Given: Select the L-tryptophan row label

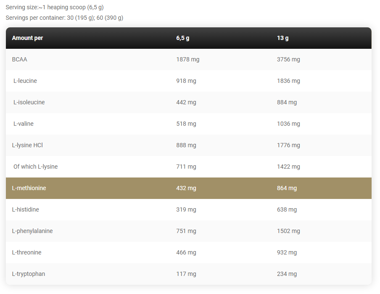Looking at the screenshot, I should (28, 274).
